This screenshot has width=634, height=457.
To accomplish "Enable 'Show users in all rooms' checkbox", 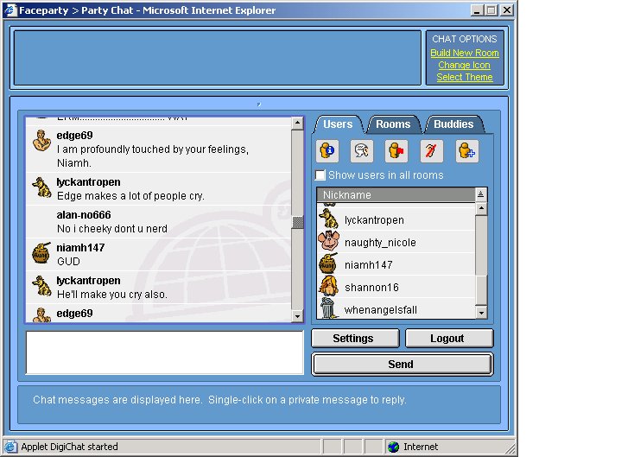I will tap(320, 175).
